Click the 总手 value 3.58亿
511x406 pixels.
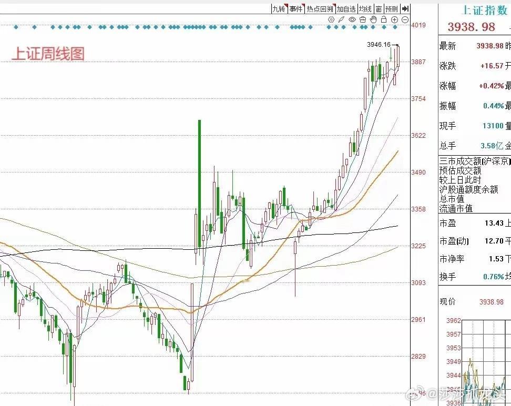pos(492,146)
